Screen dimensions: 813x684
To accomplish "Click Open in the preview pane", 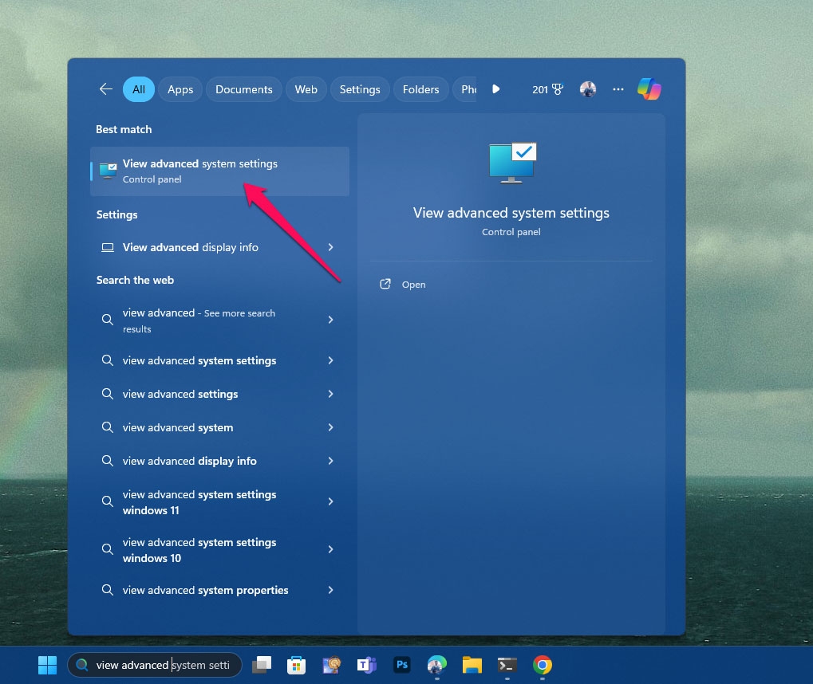I will pyautogui.click(x=413, y=285).
